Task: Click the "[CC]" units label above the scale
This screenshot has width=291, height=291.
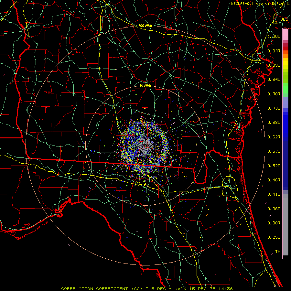Action: (x=276, y=22)
